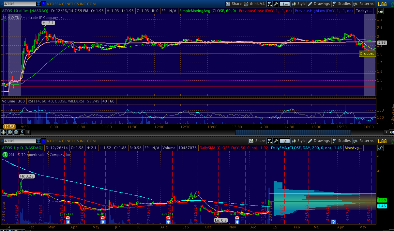The width and height of the screenshot is (394, 231).
Task: Open the upper ATOS symbol dropdown arrow
Action: pyautogui.click(x=38, y=4)
